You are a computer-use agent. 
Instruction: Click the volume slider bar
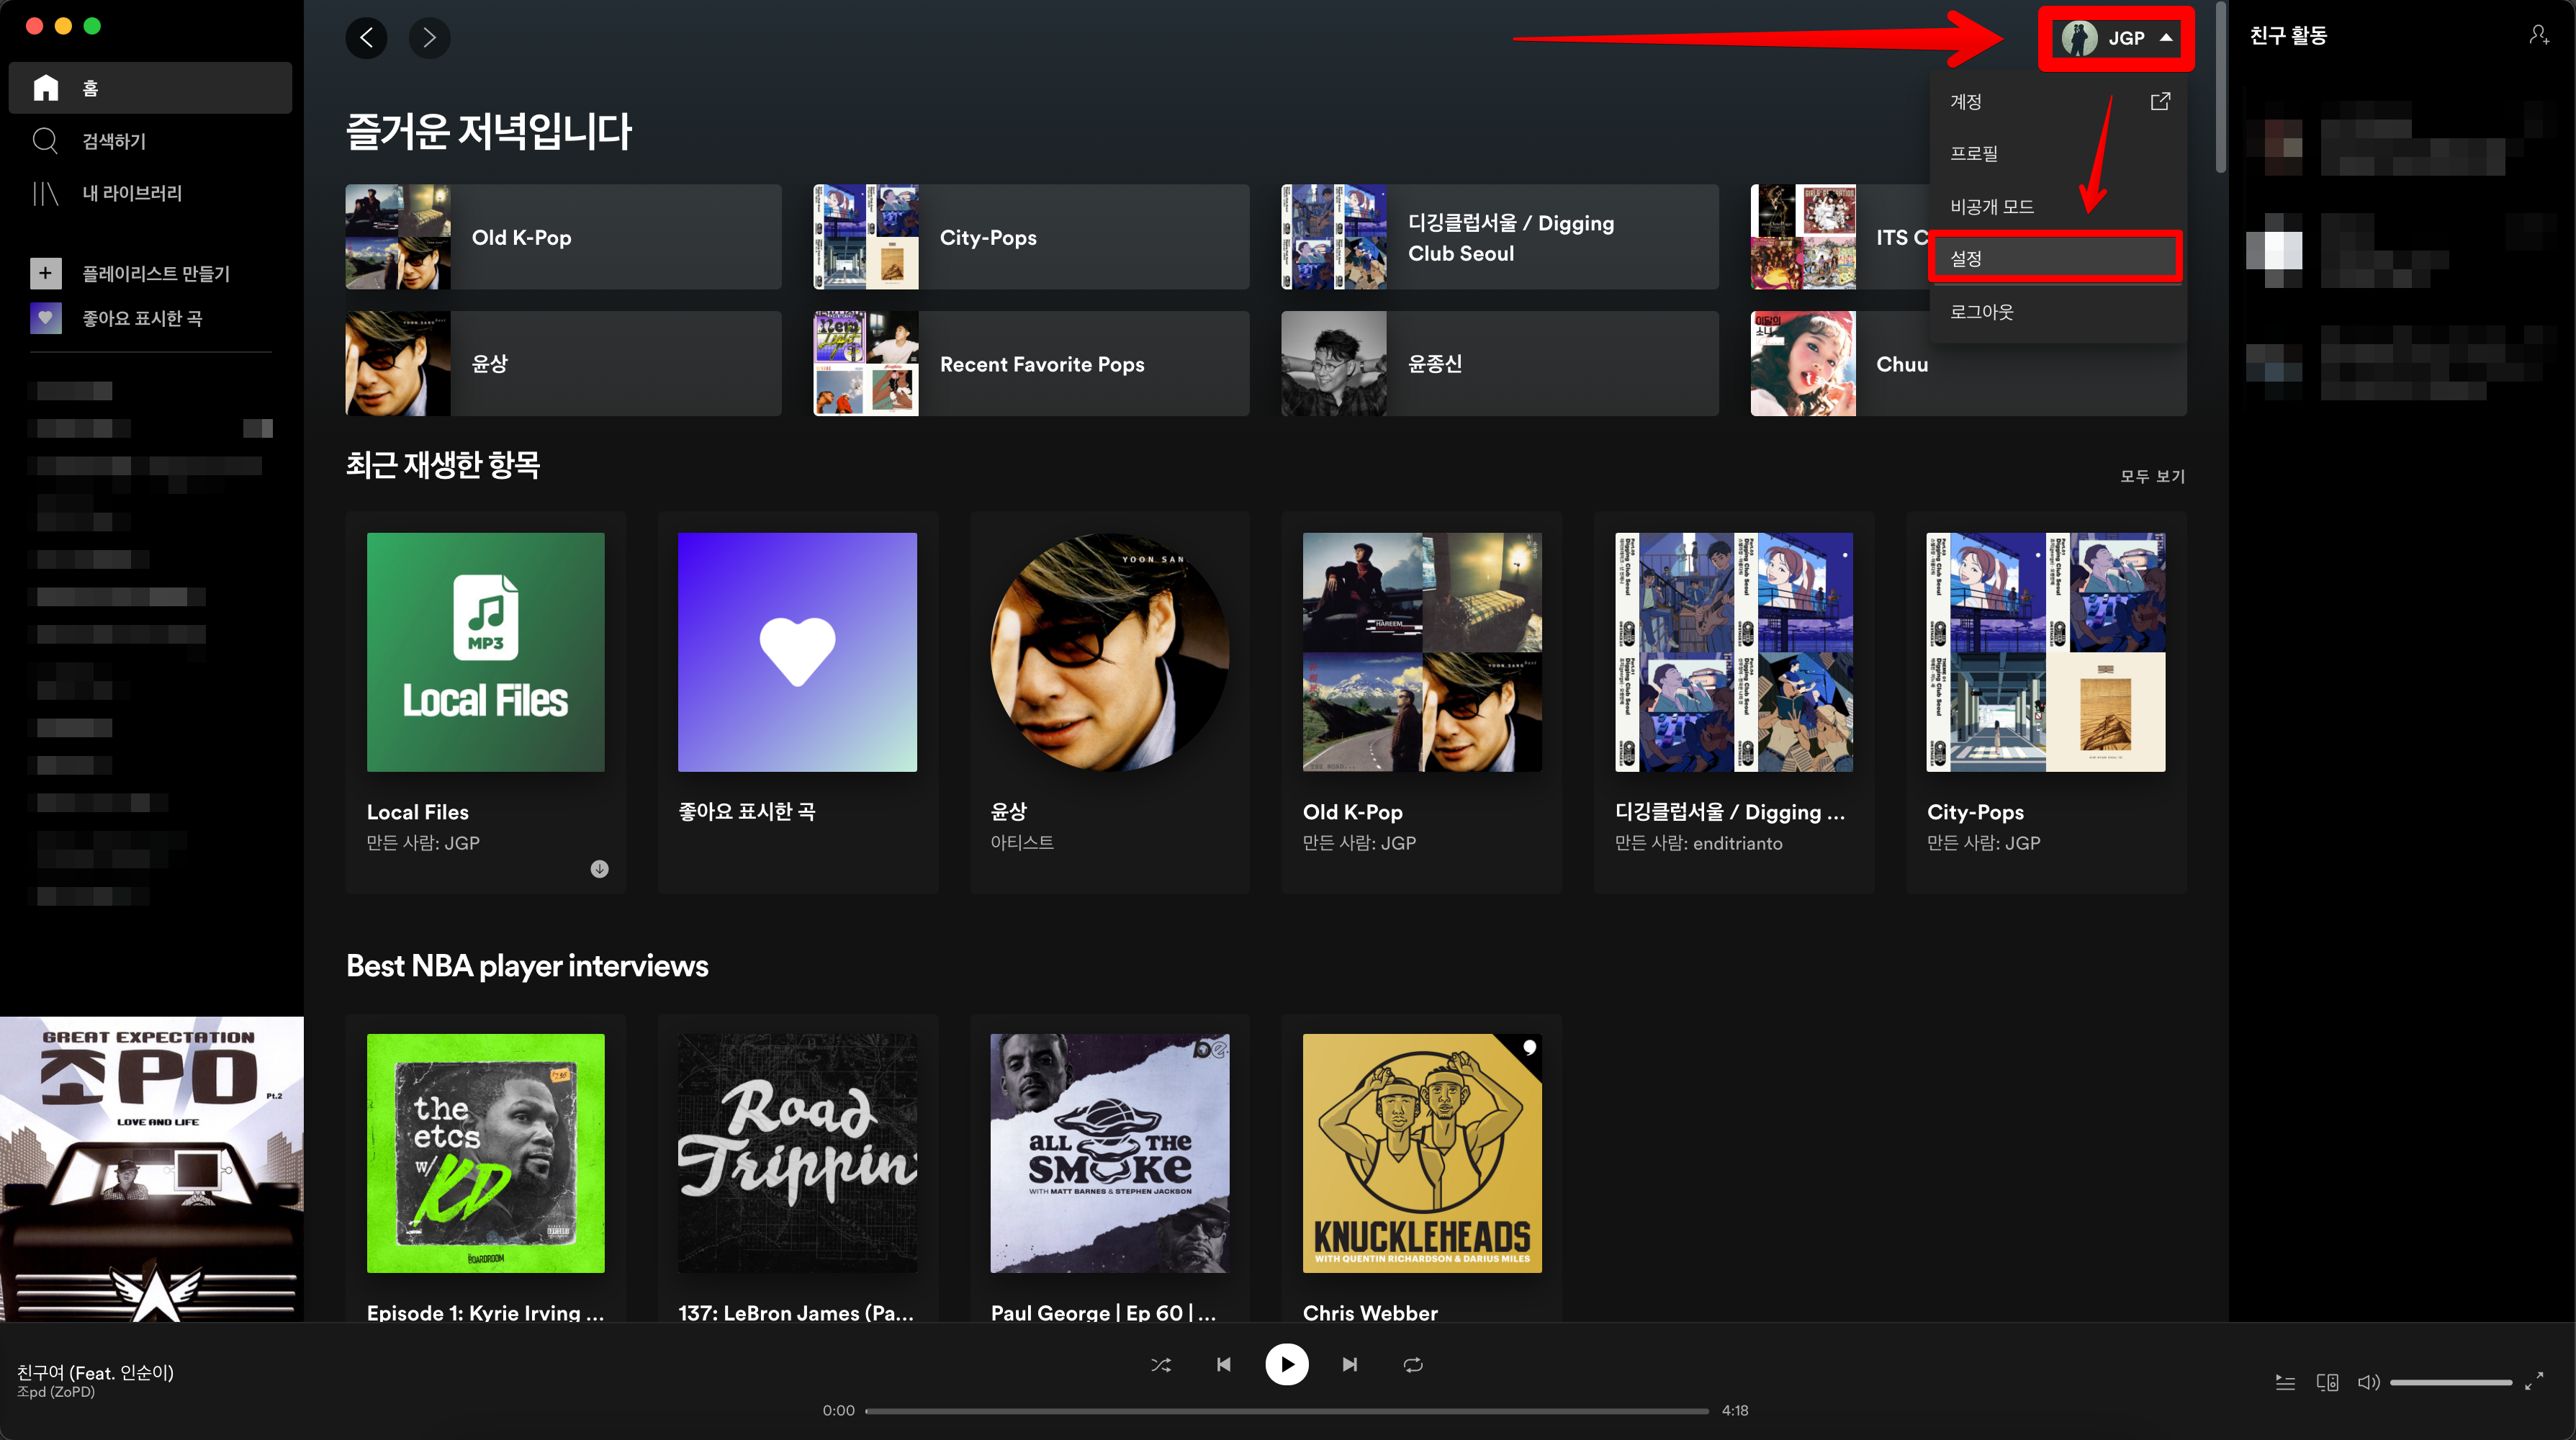click(x=2450, y=1382)
